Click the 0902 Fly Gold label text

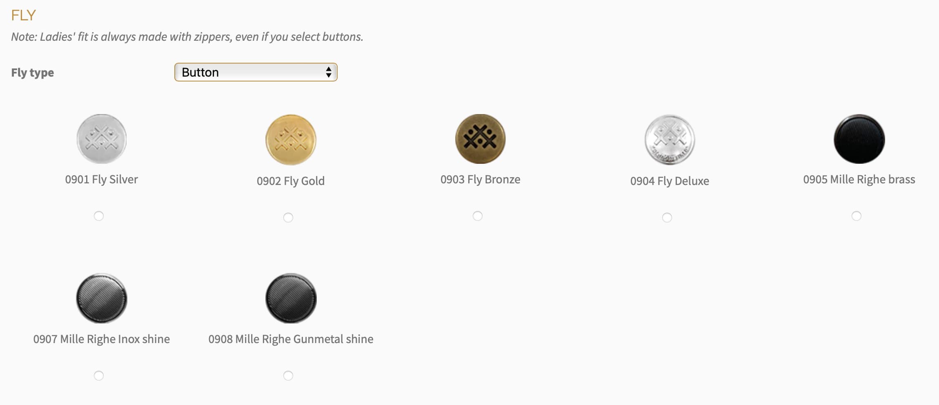pyautogui.click(x=291, y=181)
